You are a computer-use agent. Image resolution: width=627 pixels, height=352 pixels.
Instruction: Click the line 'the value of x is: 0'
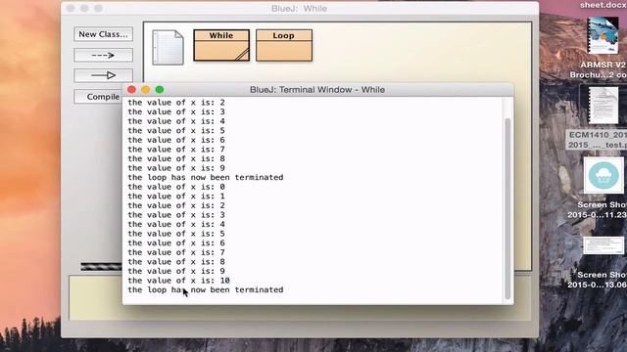pyautogui.click(x=176, y=187)
